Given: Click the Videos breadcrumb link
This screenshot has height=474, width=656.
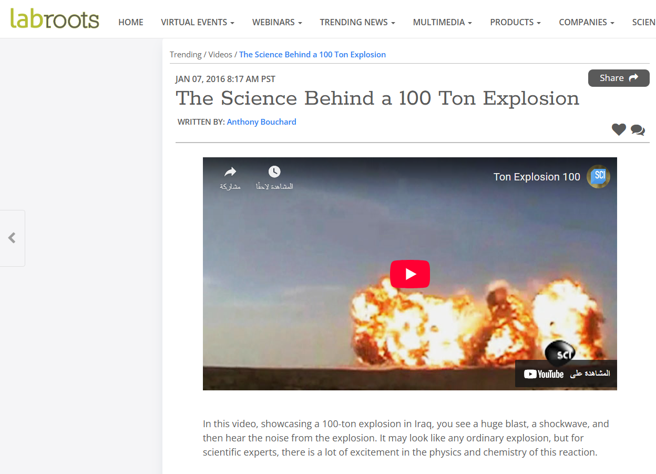Looking at the screenshot, I should pyautogui.click(x=220, y=55).
